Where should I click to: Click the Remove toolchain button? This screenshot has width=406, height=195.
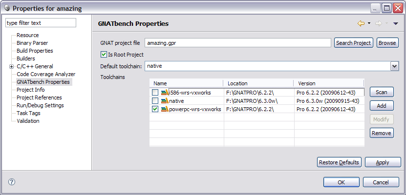(382, 133)
